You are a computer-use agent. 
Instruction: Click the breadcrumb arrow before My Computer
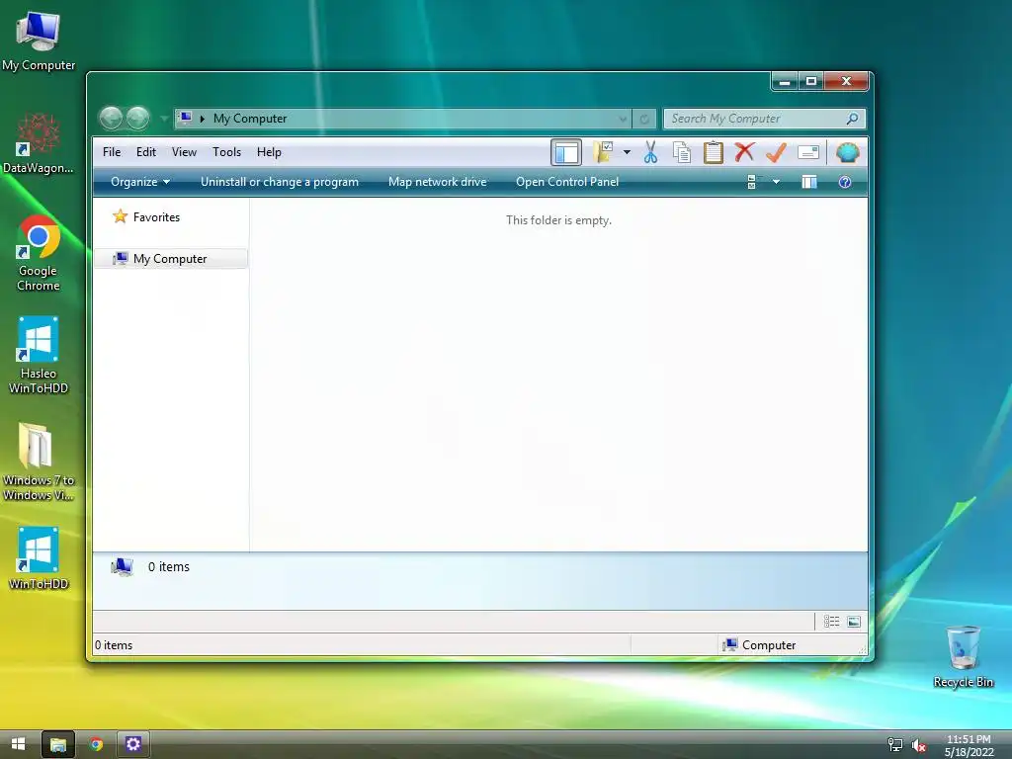click(x=202, y=119)
